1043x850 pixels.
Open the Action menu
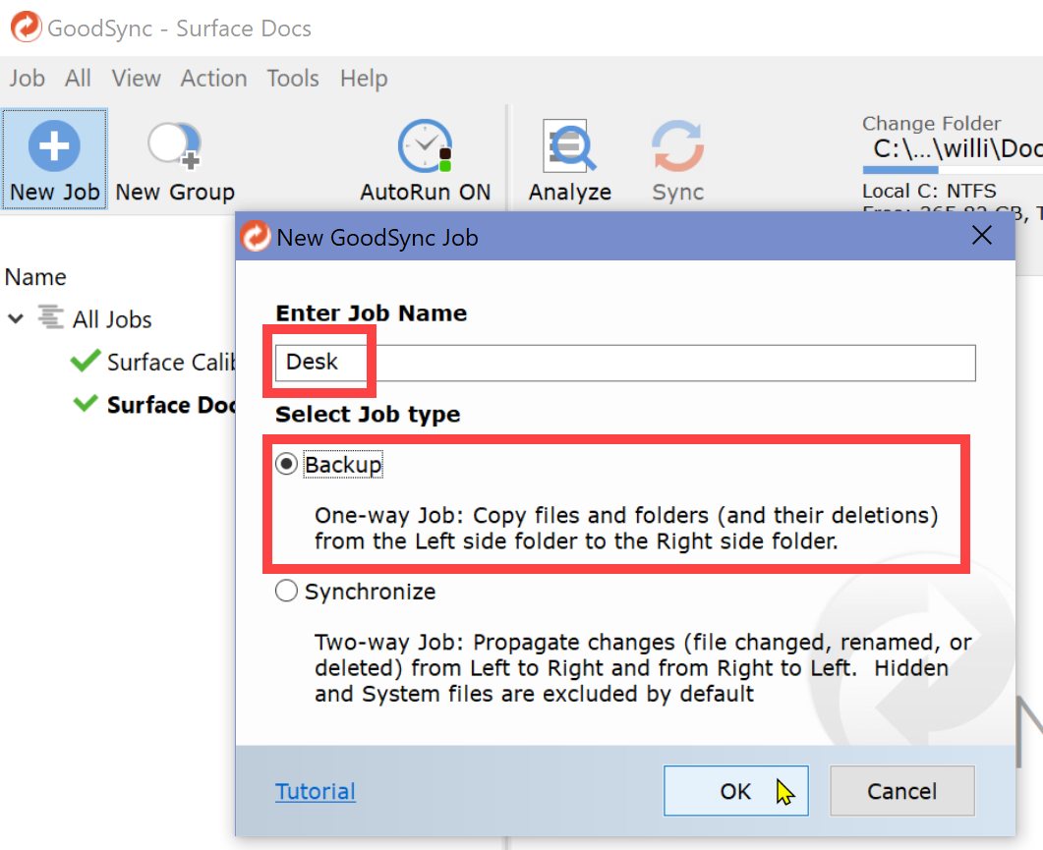tap(213, 79)
